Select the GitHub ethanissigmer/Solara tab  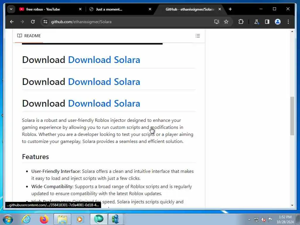click(190, 9)
